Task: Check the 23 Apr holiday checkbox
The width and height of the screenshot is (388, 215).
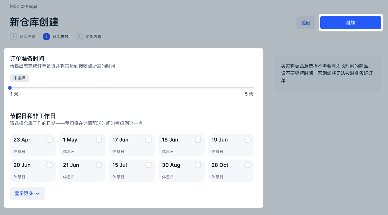Action: click(x=49, y=140)
